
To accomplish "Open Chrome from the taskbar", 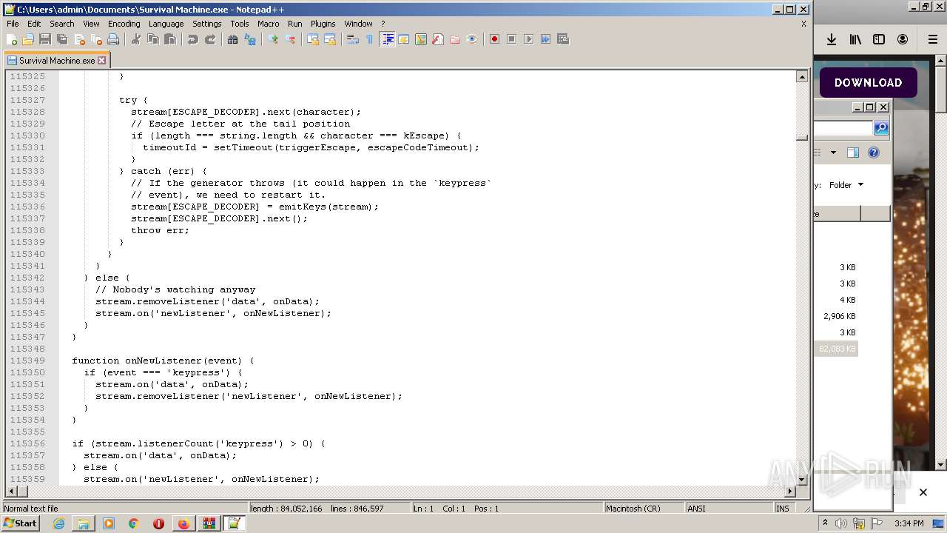I will click(133, 523).
